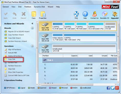Click the Upgrade shopping cart icon
The image size is (121, 94).
click(115, 14)
